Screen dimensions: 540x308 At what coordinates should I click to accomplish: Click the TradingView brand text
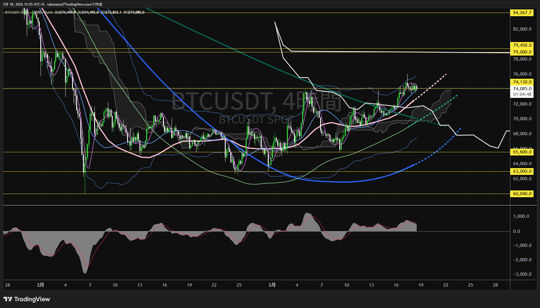point(32,299)
